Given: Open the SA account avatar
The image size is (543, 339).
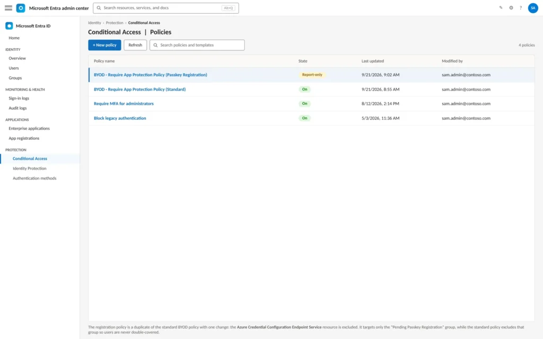Looking at the screenshot, I should pos(533,8).
